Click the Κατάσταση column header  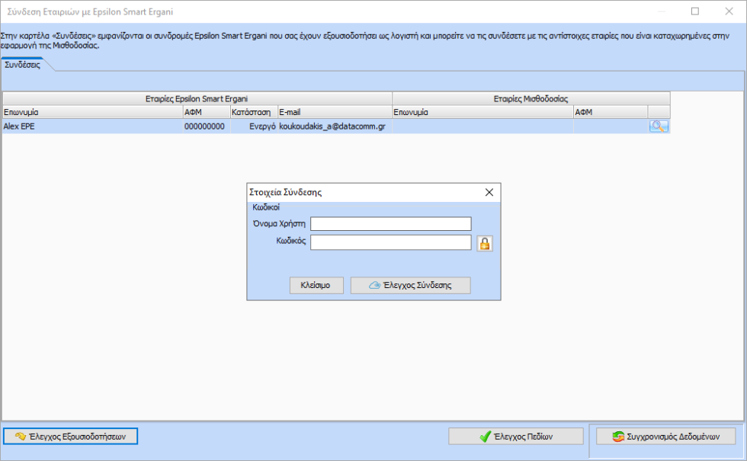pyautogui.click(x=251, y=112)
